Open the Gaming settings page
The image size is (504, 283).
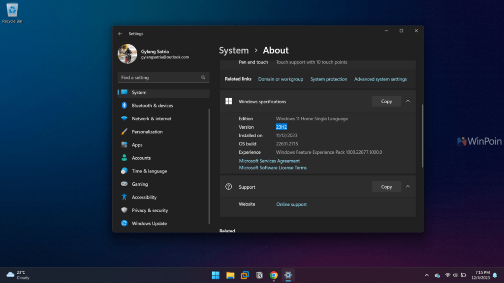click(139, 184)
